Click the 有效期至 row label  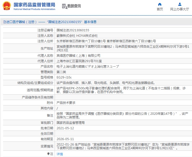[47, 139]
